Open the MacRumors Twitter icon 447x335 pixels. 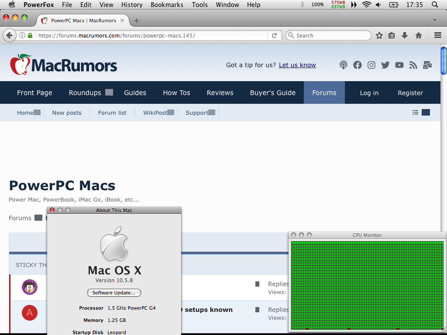(x=385, y=65)
